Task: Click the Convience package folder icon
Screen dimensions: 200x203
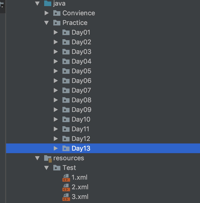Action: (57, 13)
